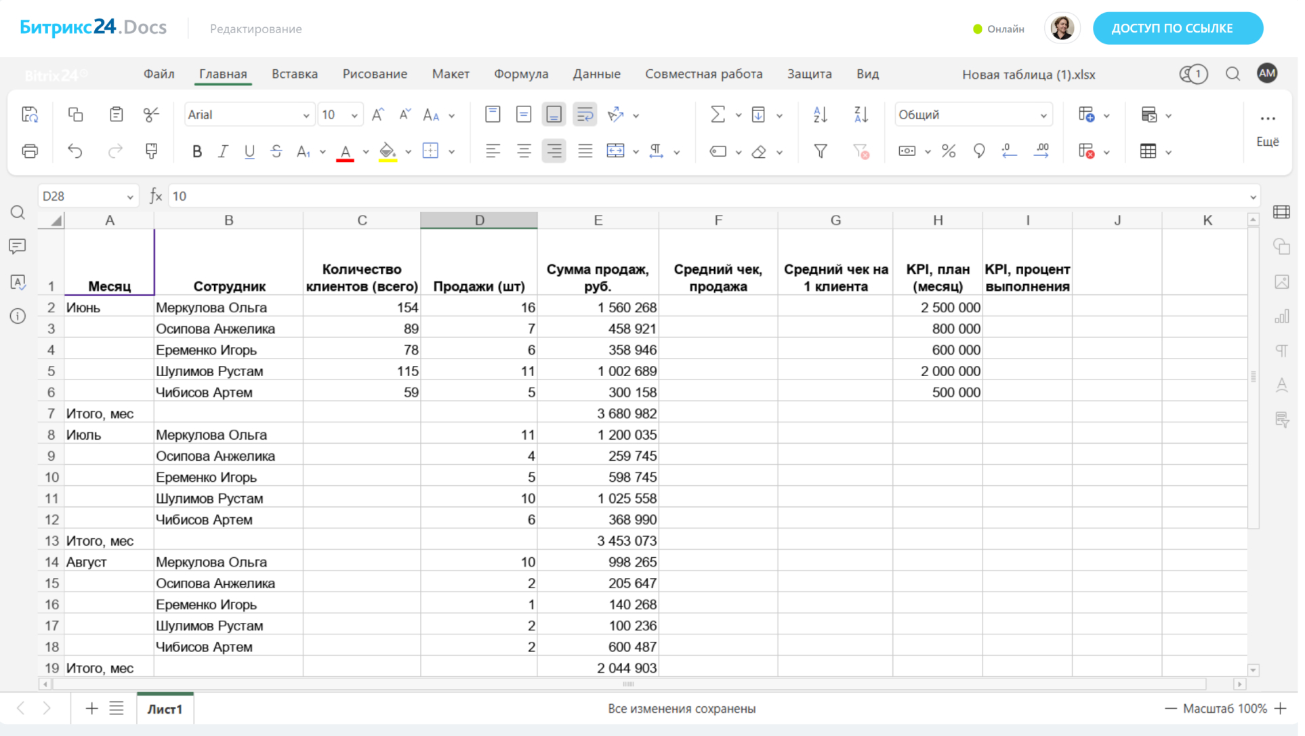This screenshot has width=1305, height=736.
Task: Switch to the Вставка tab
Action: click(x=294, y=74)
